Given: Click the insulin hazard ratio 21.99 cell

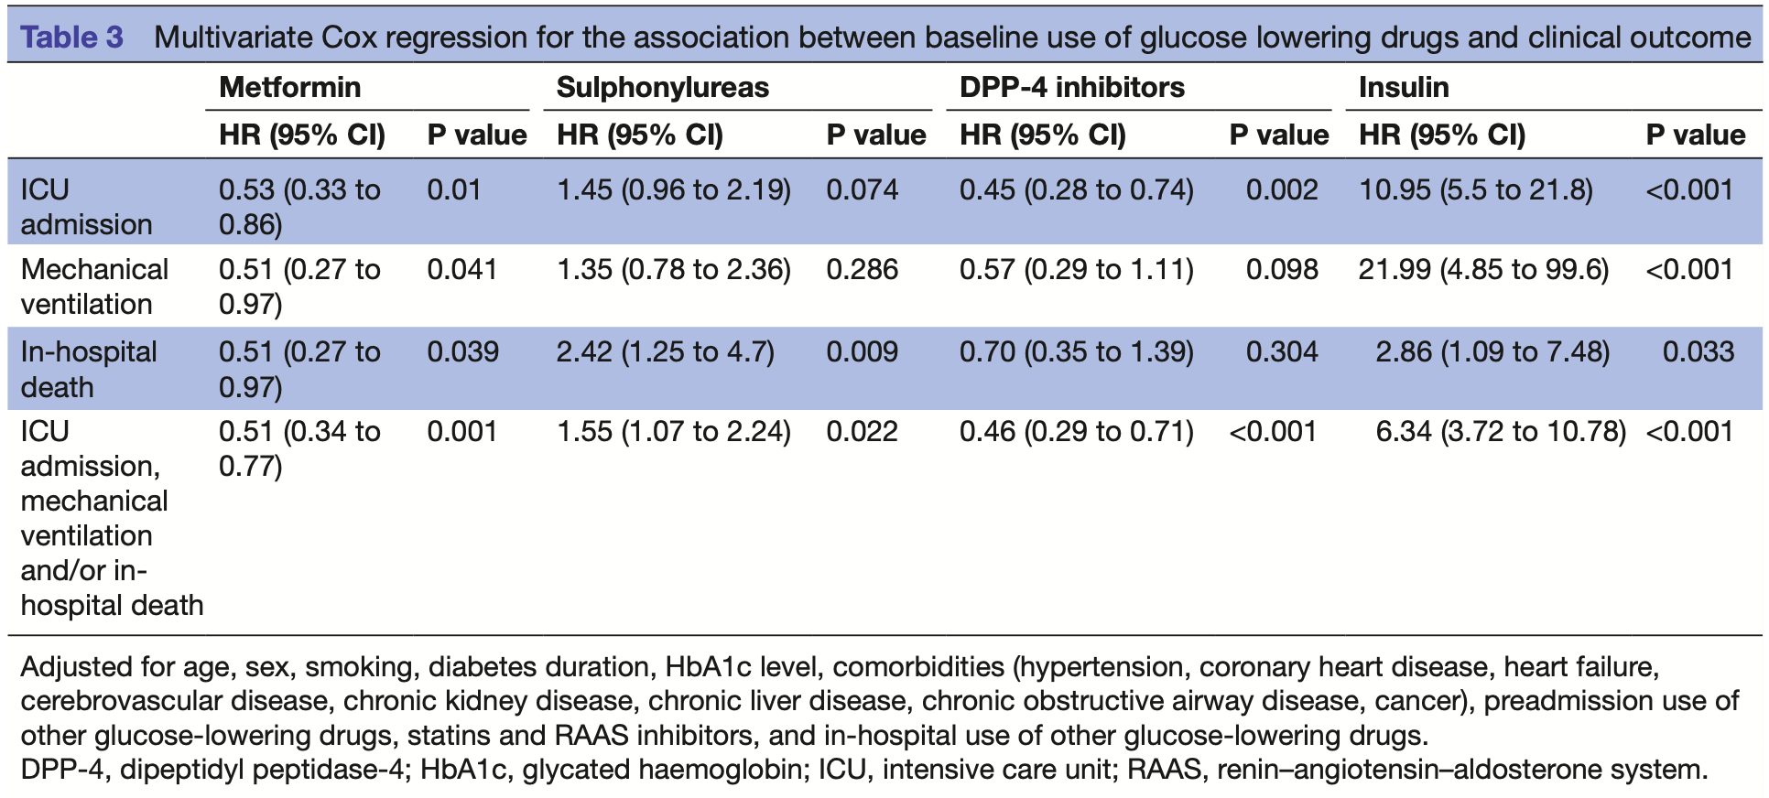Looking at the screenshot, I should pyautogui.click(x=1483, y=269).
